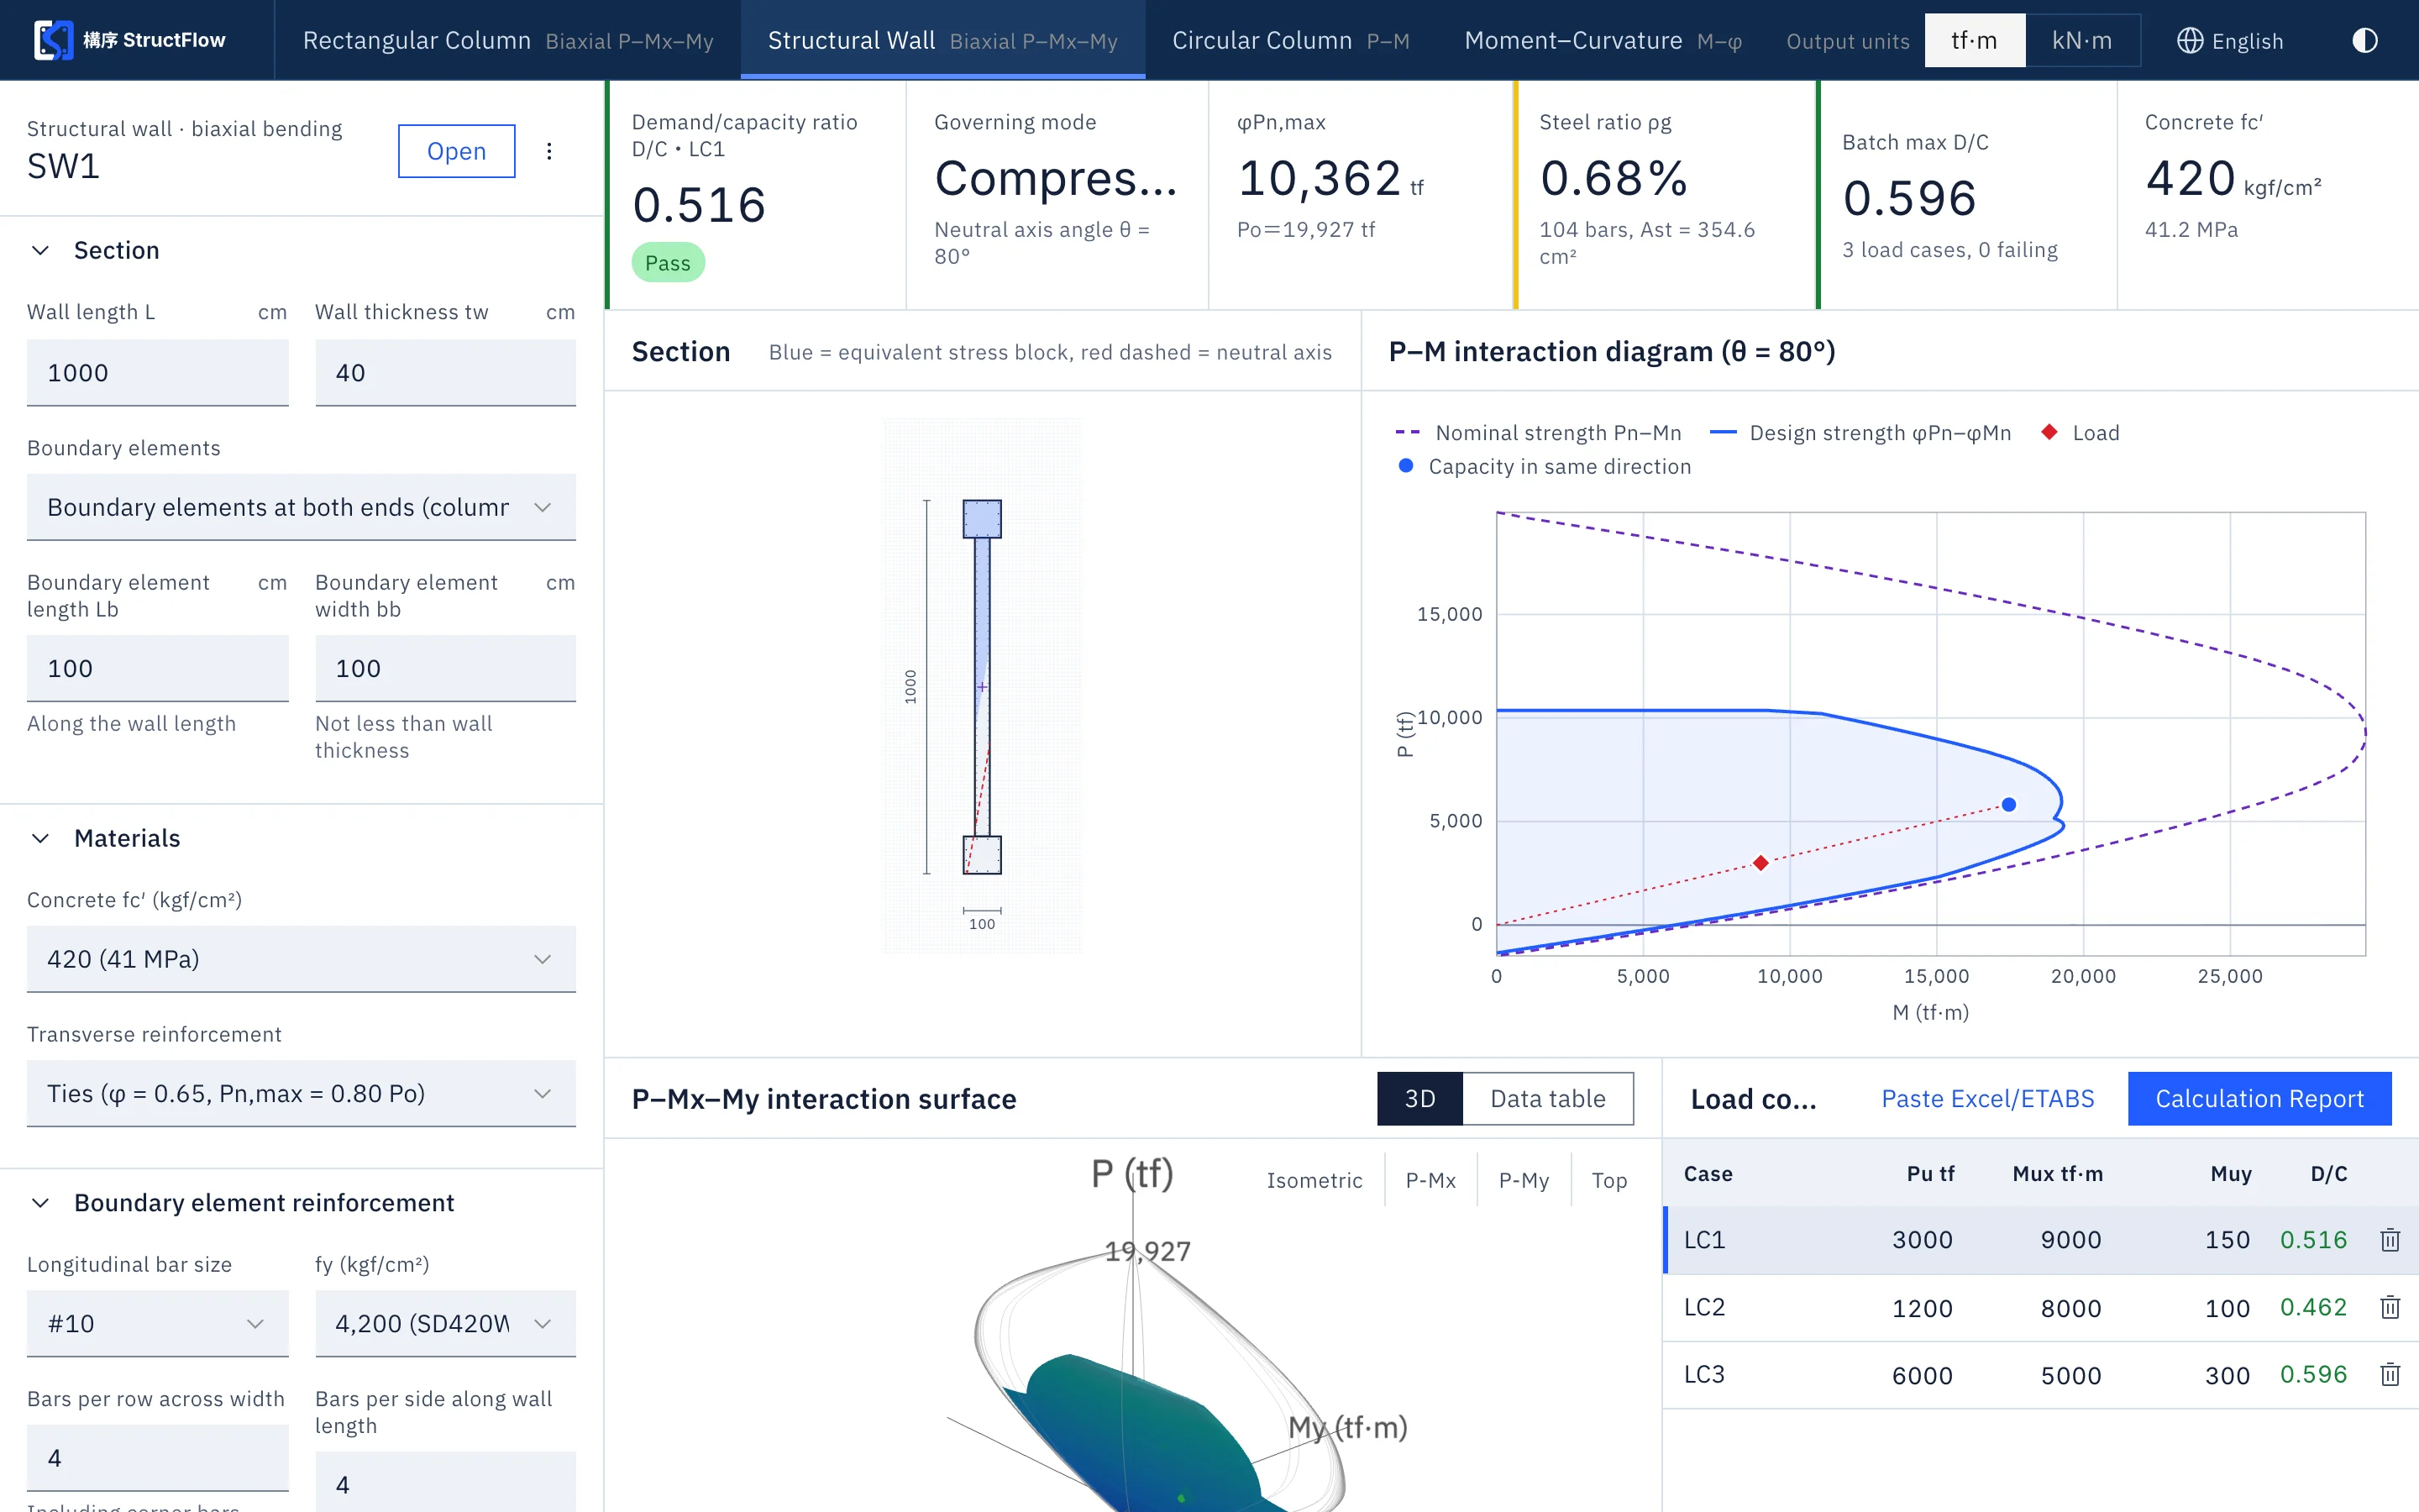2419x1512 pixels.
Task: Select P-My view preset
Action: tap(1524, 1180)
